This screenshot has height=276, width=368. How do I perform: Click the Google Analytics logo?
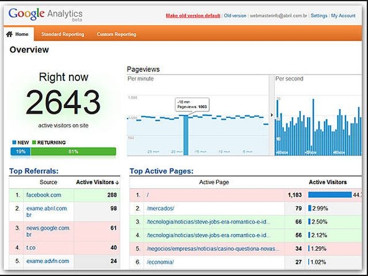45,14
